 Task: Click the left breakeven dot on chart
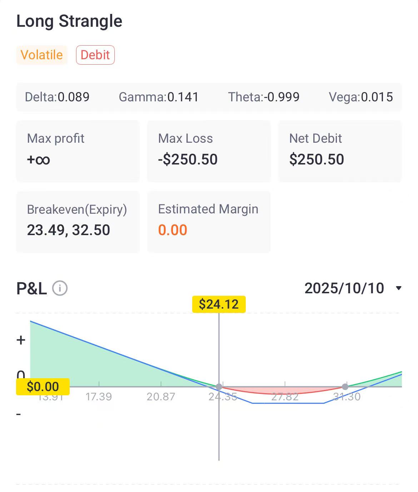click(219, 387)
